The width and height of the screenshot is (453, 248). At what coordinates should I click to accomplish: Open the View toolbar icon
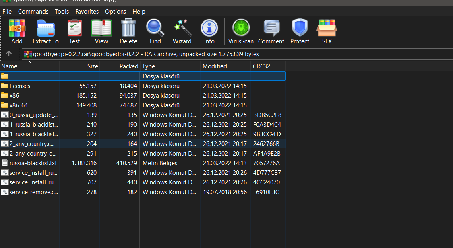pyautogui.click(x=101, y=28)
